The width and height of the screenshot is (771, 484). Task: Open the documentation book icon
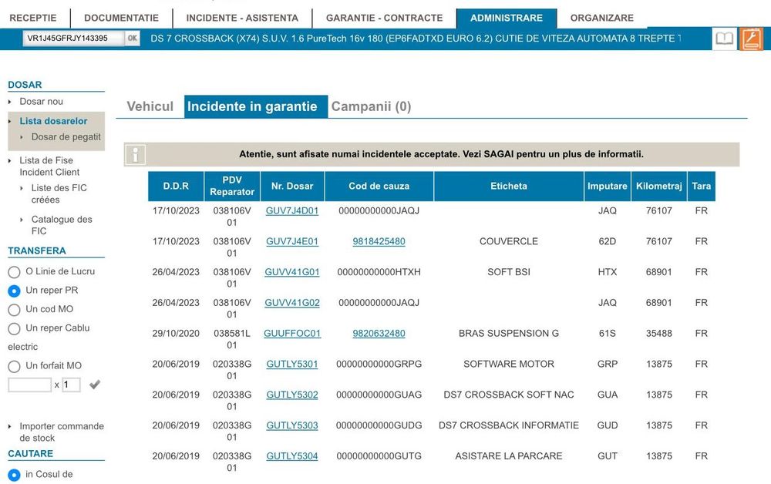[724, 39]
